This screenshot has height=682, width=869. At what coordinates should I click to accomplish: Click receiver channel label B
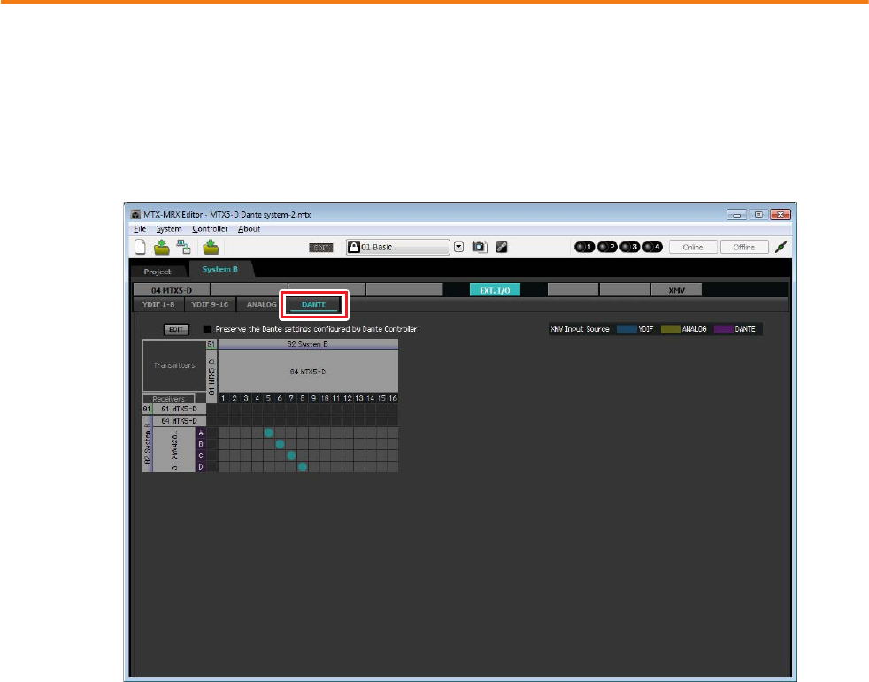click(x=201, y=444)
